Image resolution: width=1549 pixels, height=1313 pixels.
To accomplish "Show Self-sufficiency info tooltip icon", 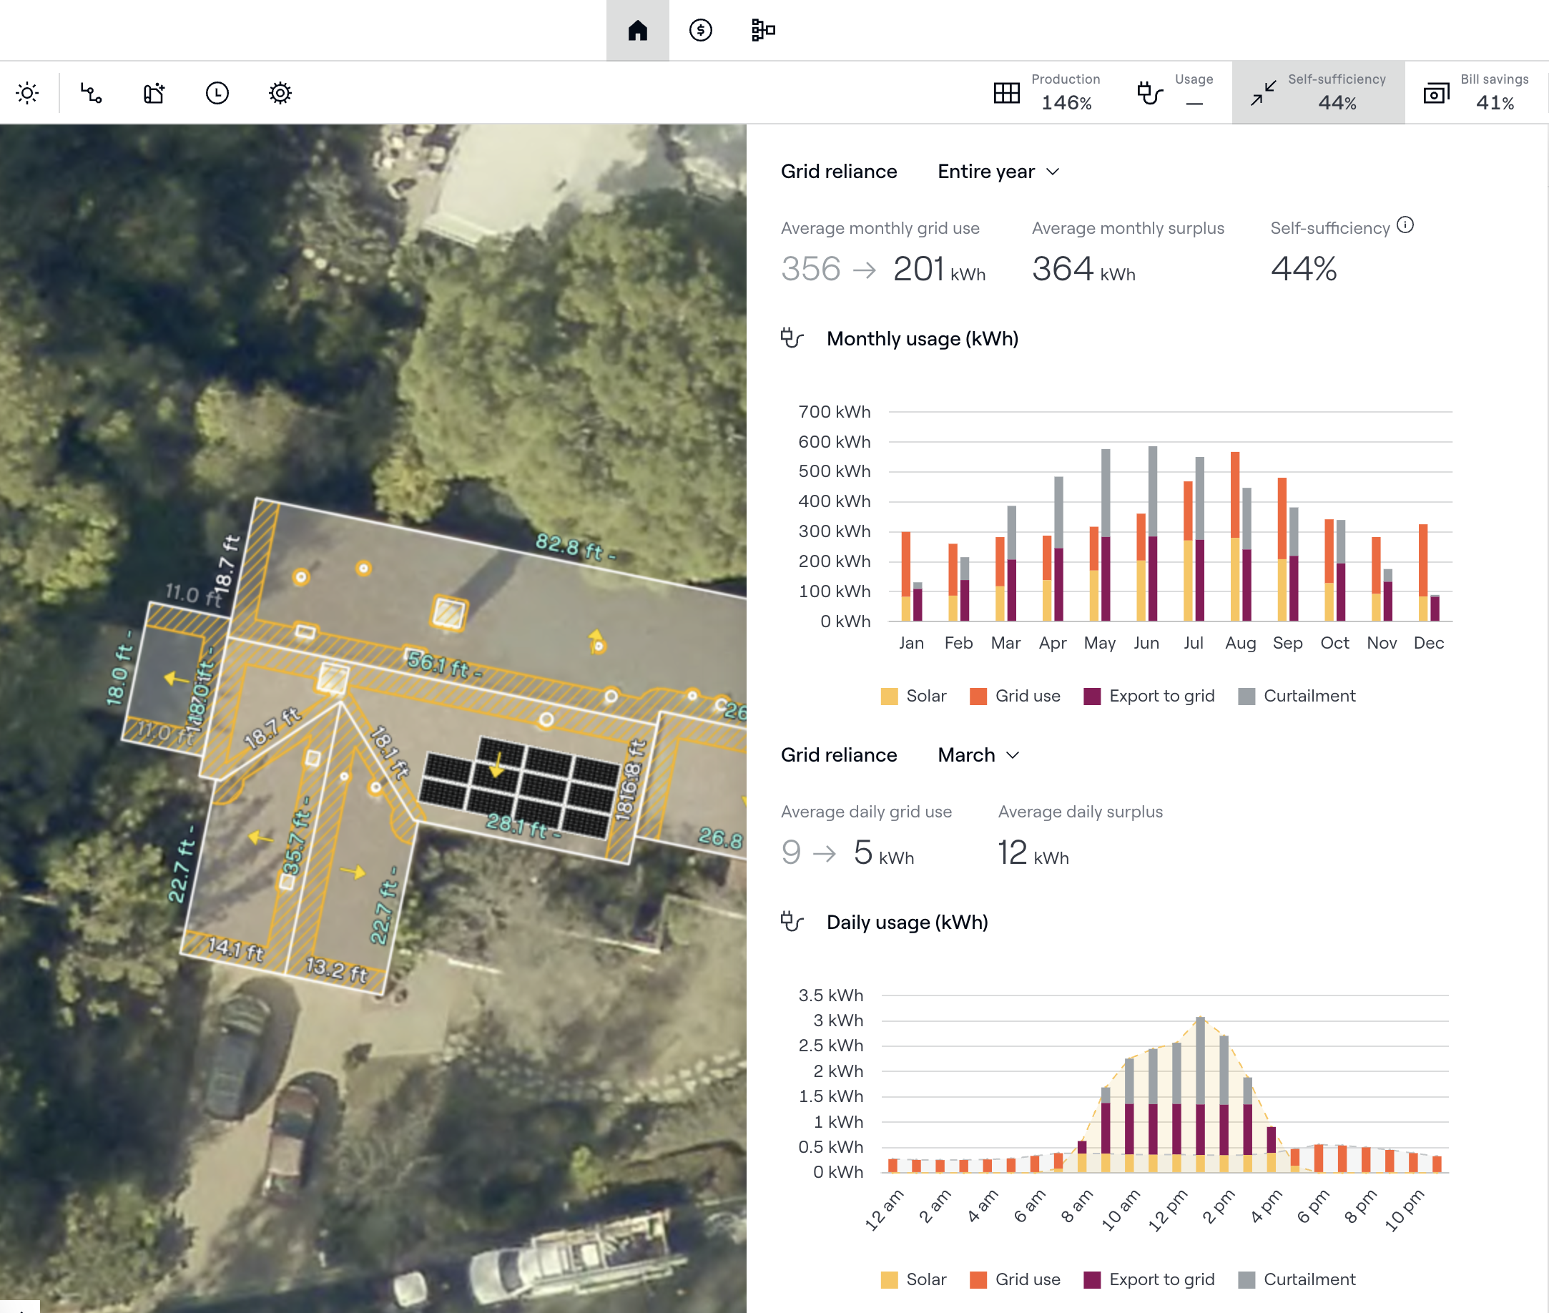I will (1405, 225).
